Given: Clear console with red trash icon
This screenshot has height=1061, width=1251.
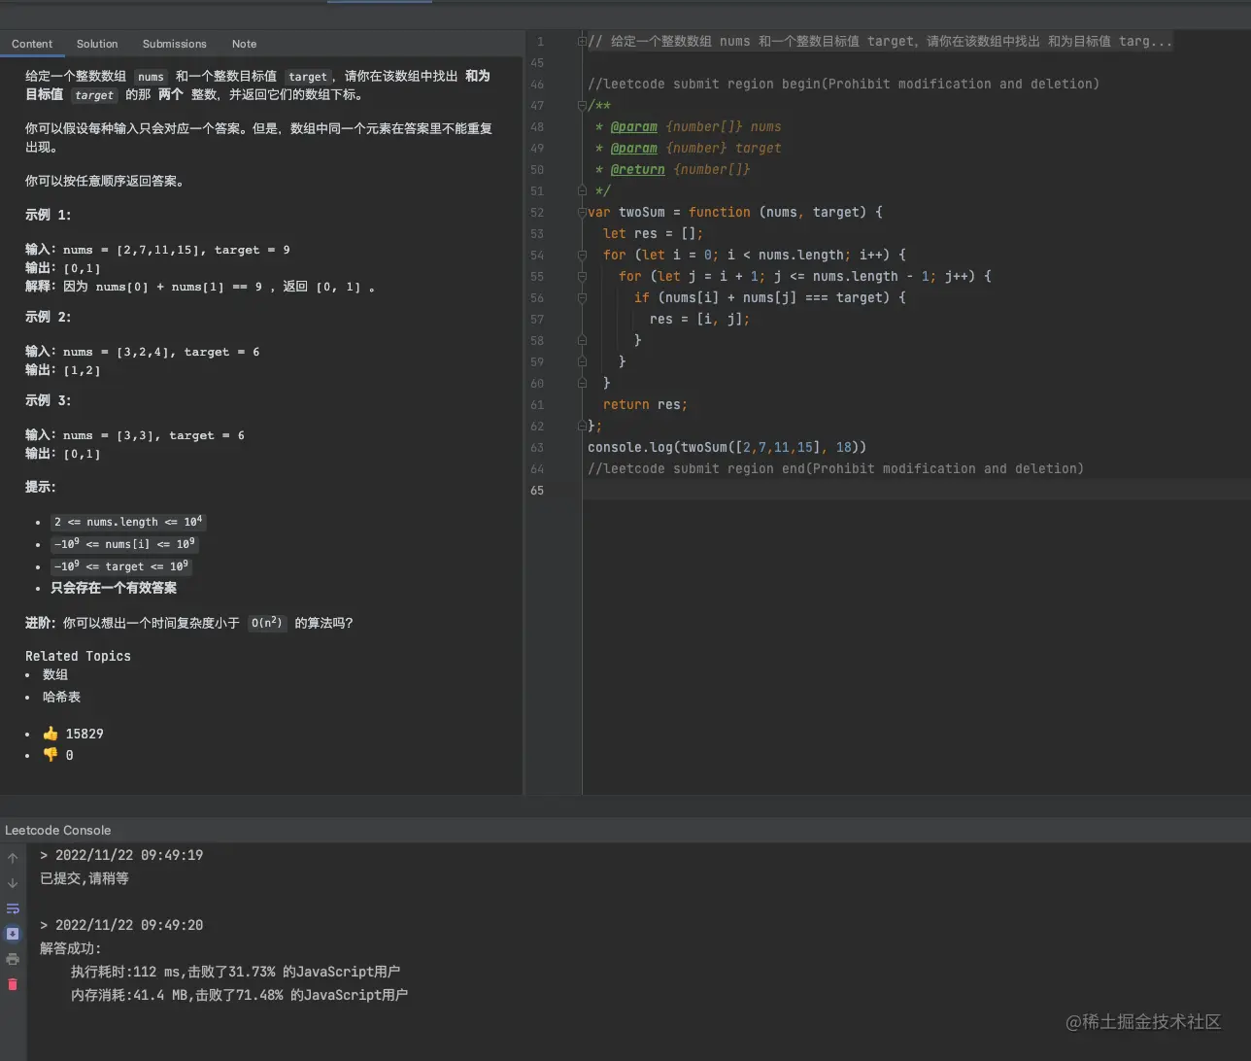Looking at the screenshot, I should 13,984.
